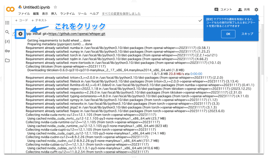Open the ランタイム menu
This screenshot has height=158, width=268.
tap(67, 14)
